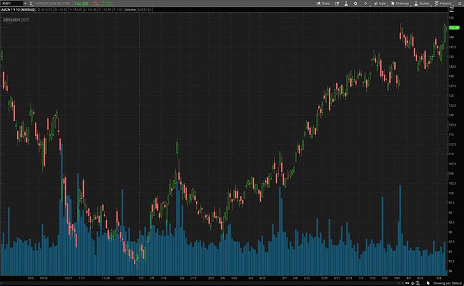The height and width of the screenshot is (286, 464).
Task: Click the close price C: 142.34 field
Action: coord(105,10)
